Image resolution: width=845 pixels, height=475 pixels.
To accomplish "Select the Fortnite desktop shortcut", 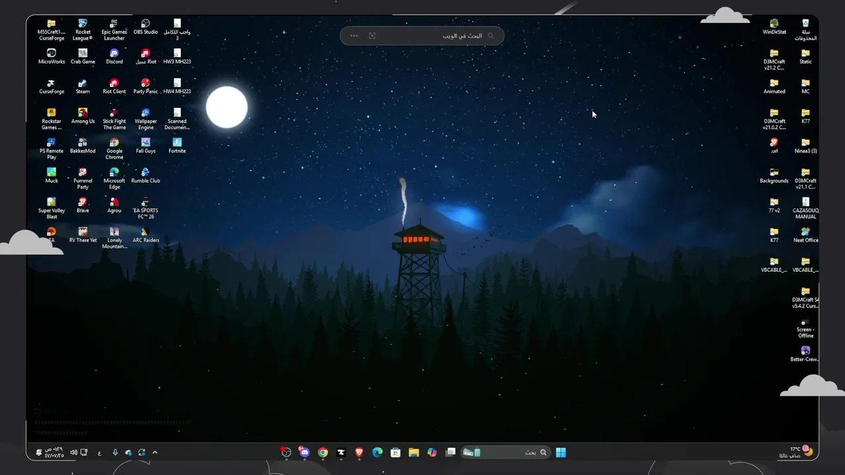I will click(177, 146).
